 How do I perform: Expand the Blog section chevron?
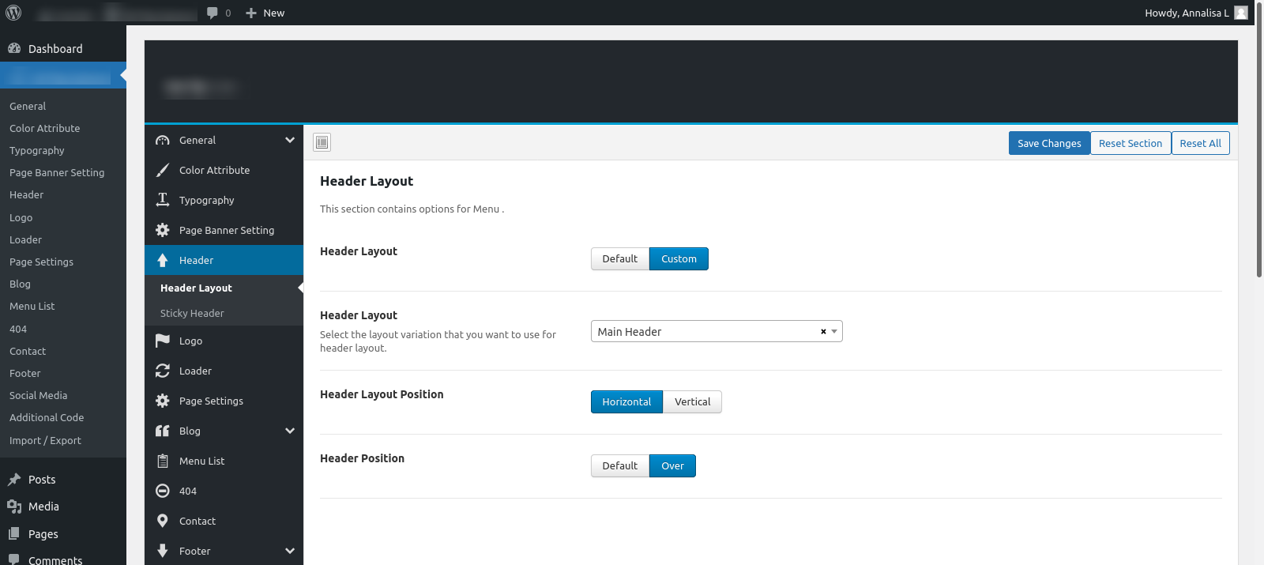point(290,431)
